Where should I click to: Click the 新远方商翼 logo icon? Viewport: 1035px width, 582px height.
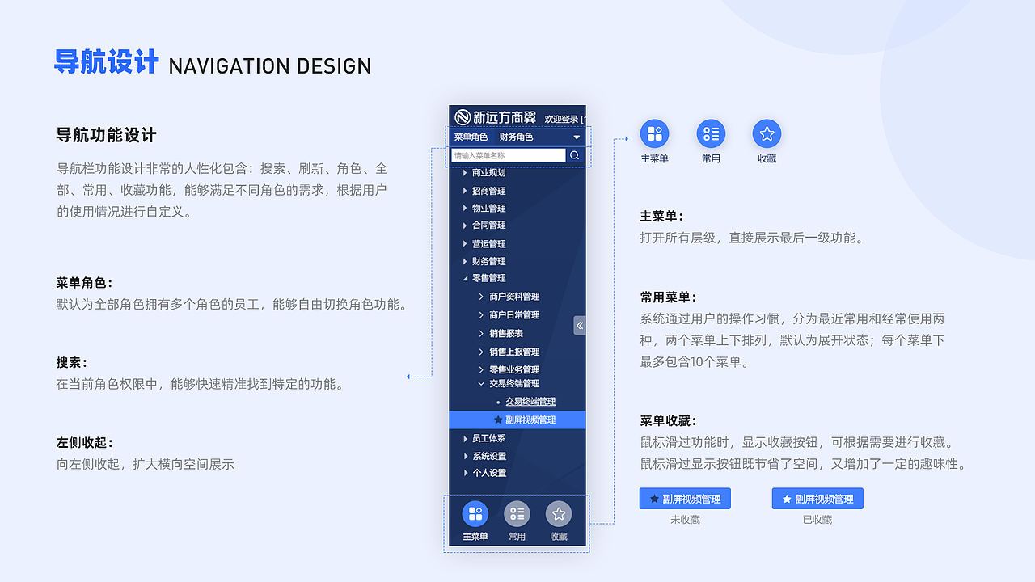point(463,117)
